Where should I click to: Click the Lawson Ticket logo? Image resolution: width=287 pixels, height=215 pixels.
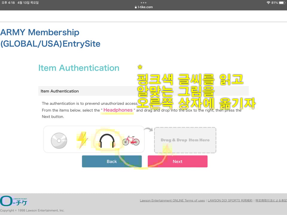click(14, 201)
